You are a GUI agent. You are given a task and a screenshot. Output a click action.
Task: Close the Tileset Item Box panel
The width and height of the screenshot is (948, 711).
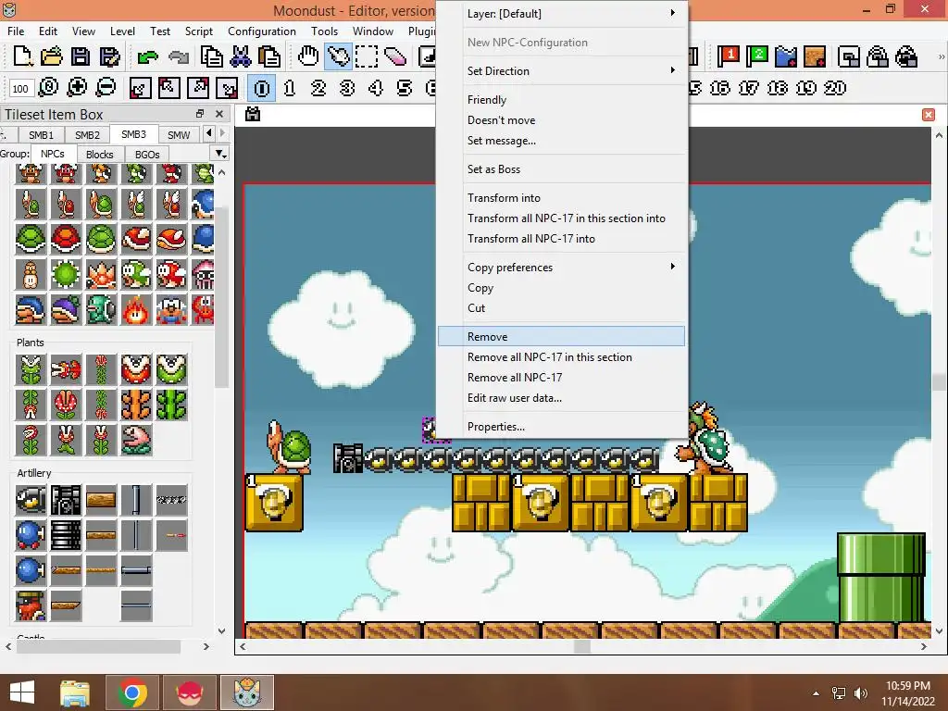pos(219,114)
